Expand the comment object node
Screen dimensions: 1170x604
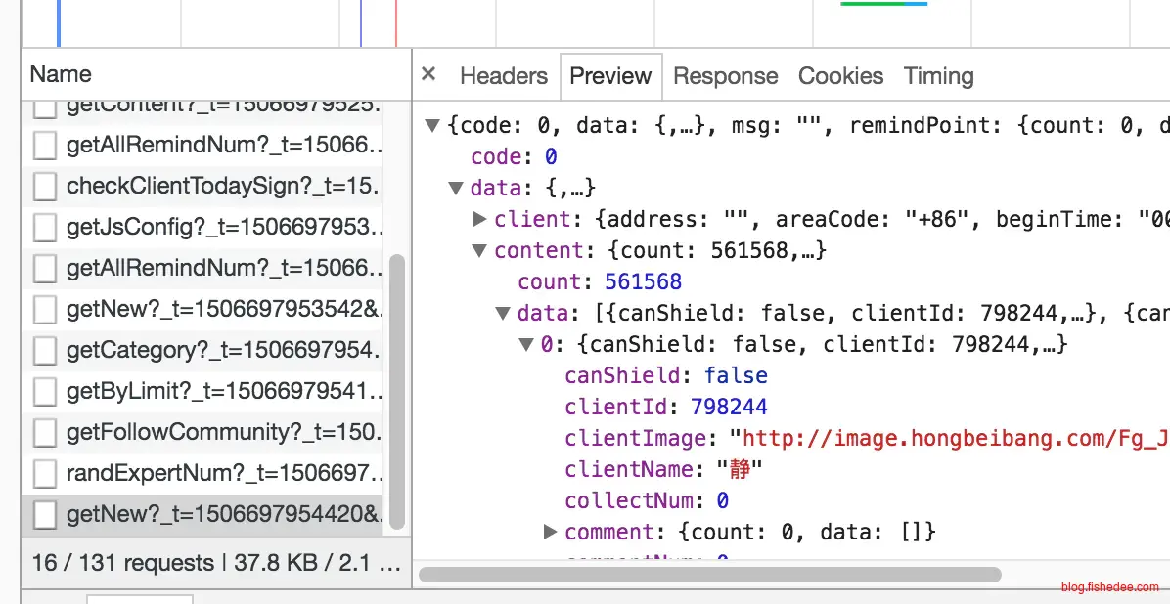(550, 533)
